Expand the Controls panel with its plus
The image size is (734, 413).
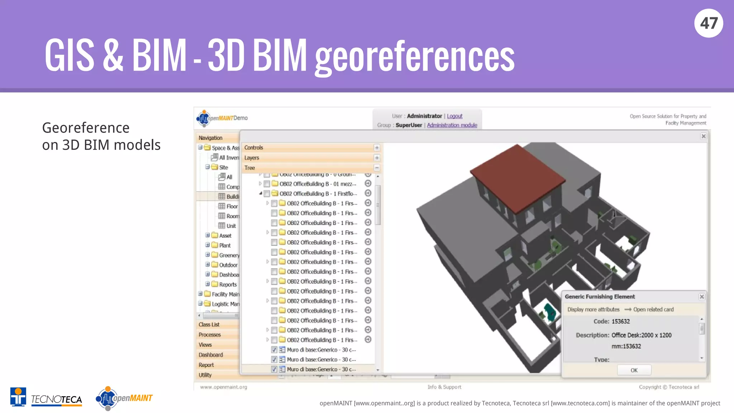tap(377, 148)
